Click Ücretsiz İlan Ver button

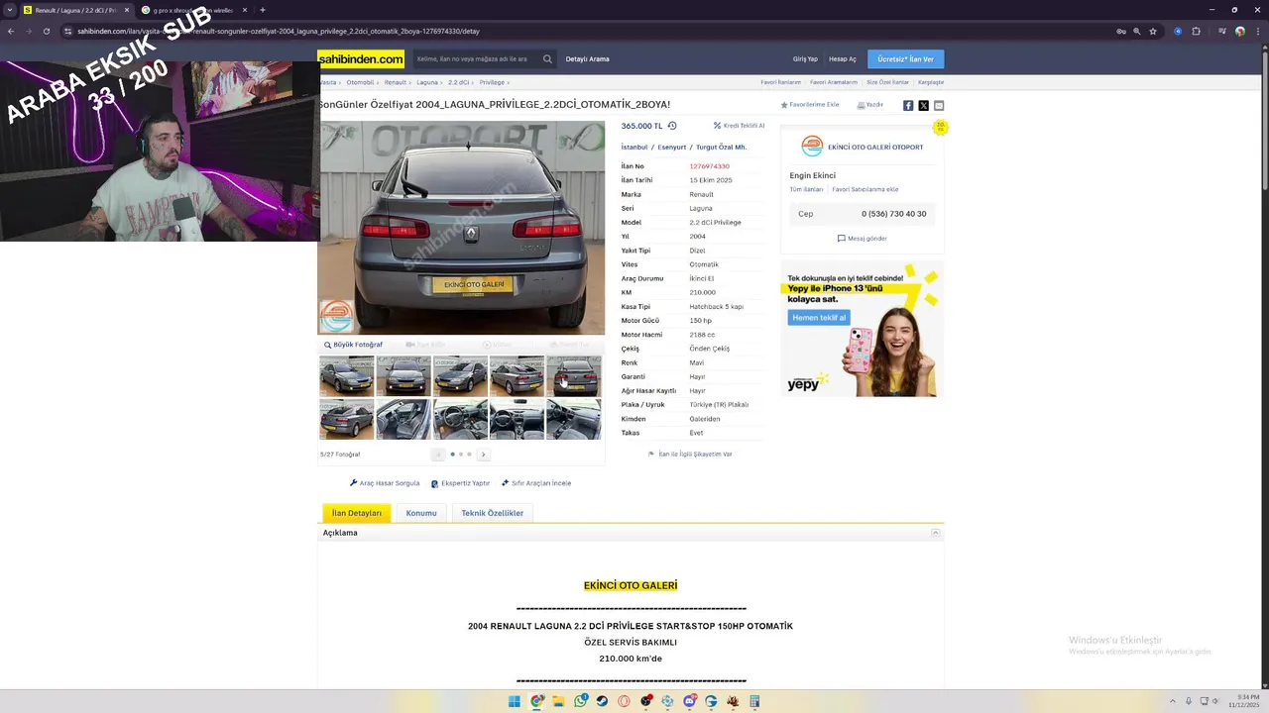[x=906, y=58]
